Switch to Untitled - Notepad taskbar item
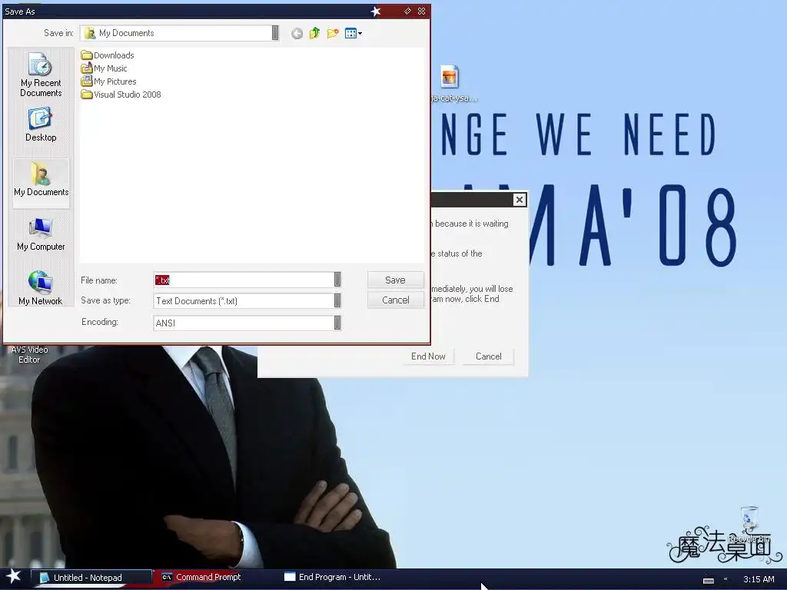 pos(91,578)
